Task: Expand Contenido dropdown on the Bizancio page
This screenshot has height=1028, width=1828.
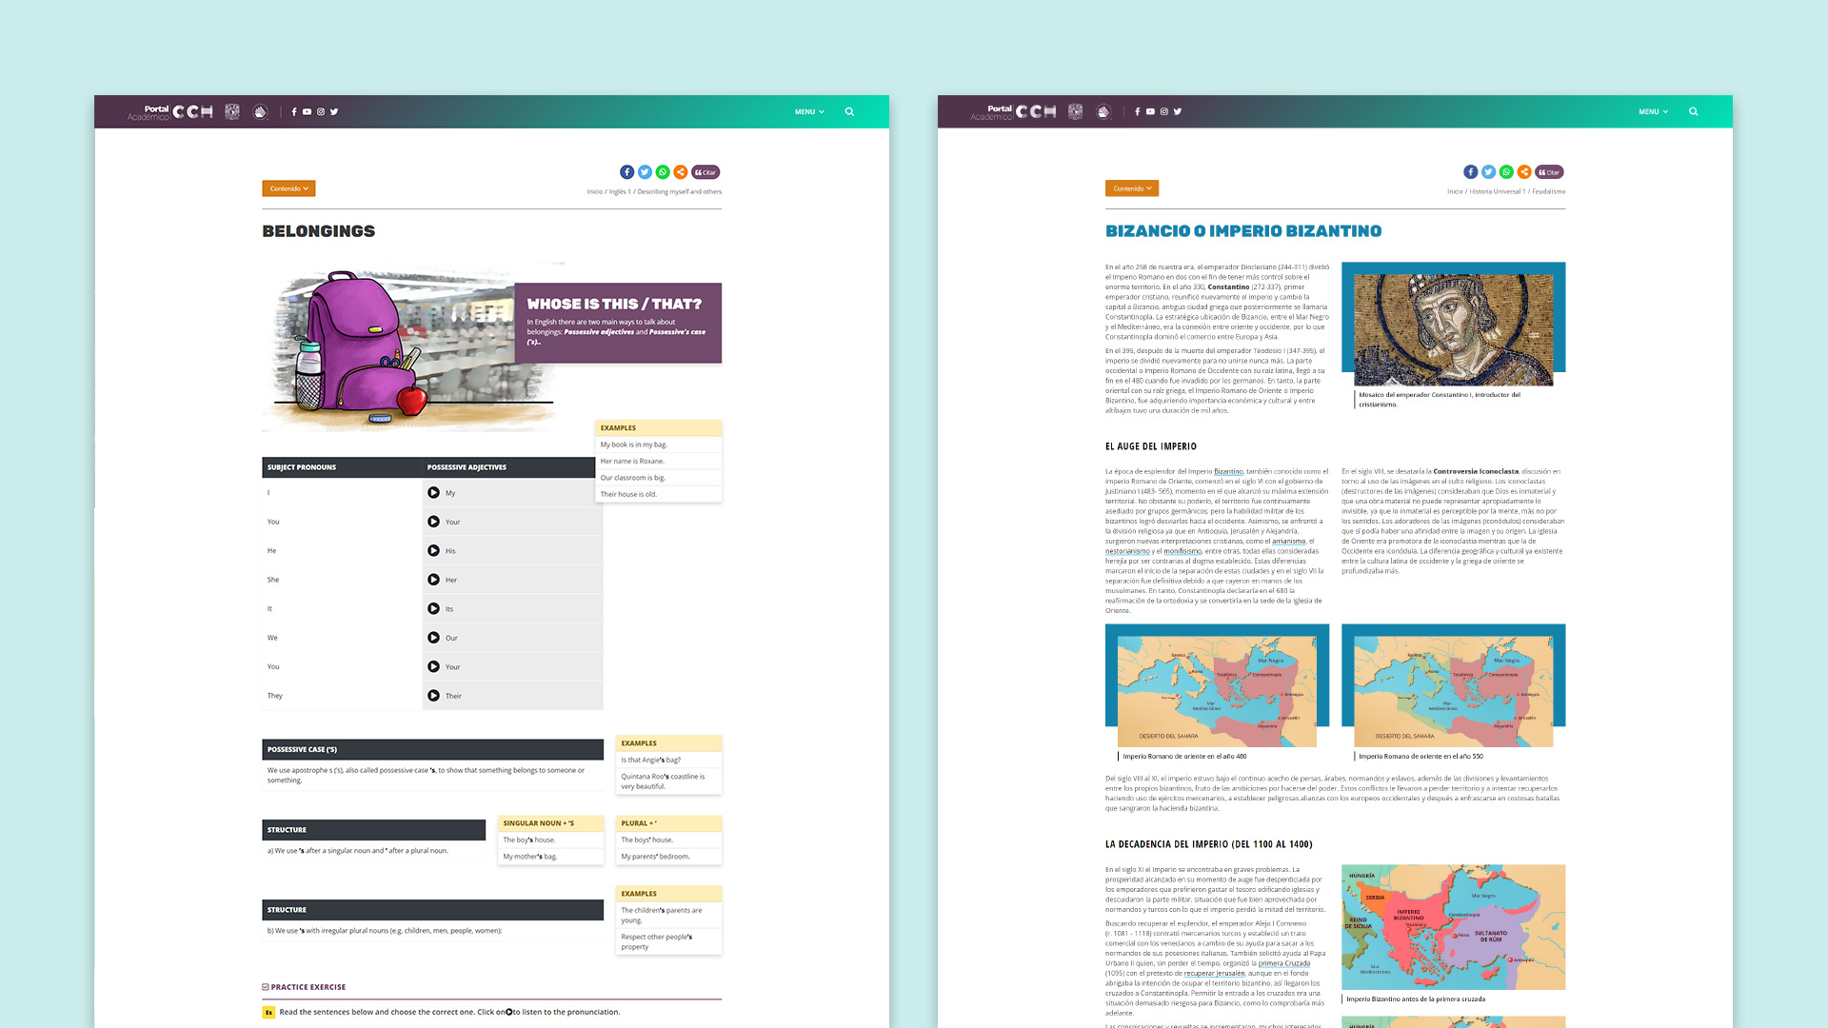Action: (1132, 188)
